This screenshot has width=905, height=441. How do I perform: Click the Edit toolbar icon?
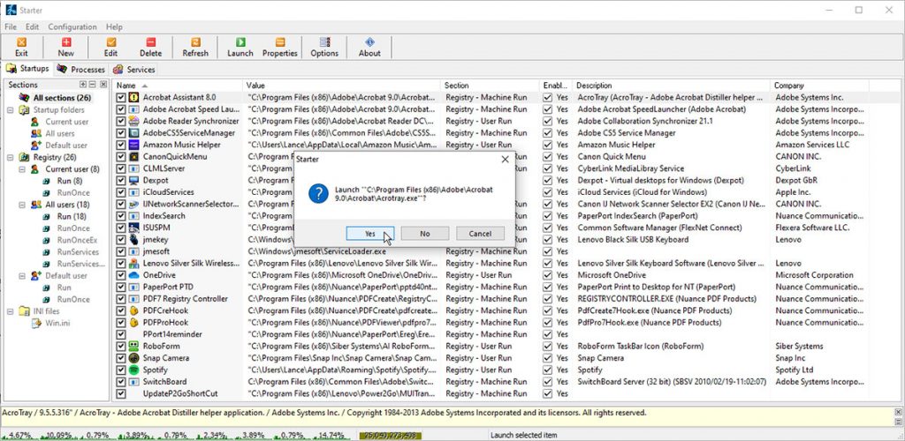110,47
